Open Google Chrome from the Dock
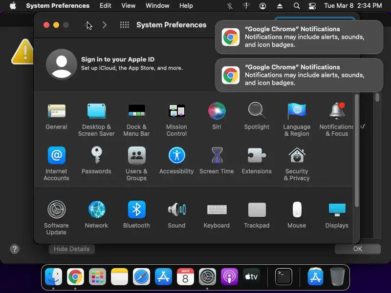This screenshot has height=293, width=391. click(x=75, y=276)
